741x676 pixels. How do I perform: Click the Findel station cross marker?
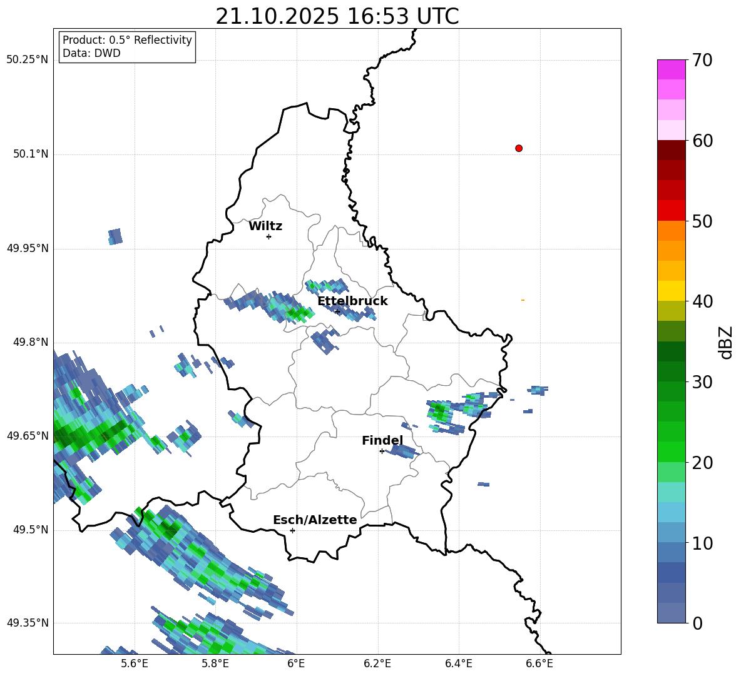(382, 452)
